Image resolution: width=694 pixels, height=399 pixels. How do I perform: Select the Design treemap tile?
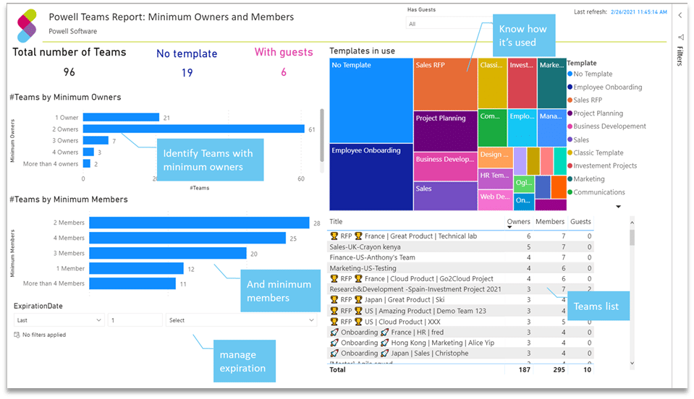(495, 158)
